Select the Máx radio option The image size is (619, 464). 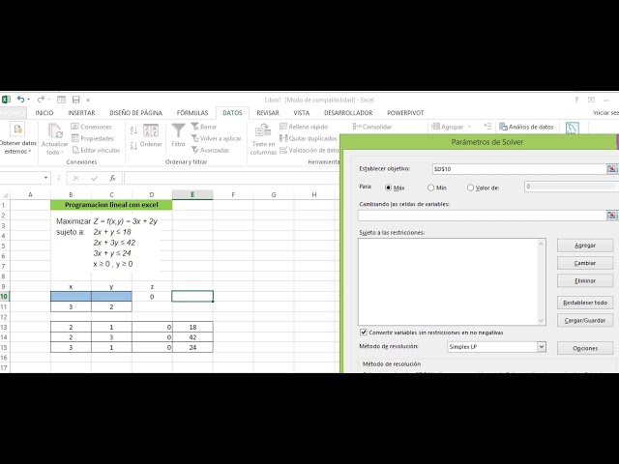(388, 188)
